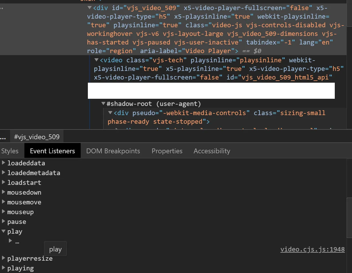Expand the mouseup event listener
Image resolution: width=352 pixels, height=273 pixels.
pyautogui.click(x=3, y=212)
